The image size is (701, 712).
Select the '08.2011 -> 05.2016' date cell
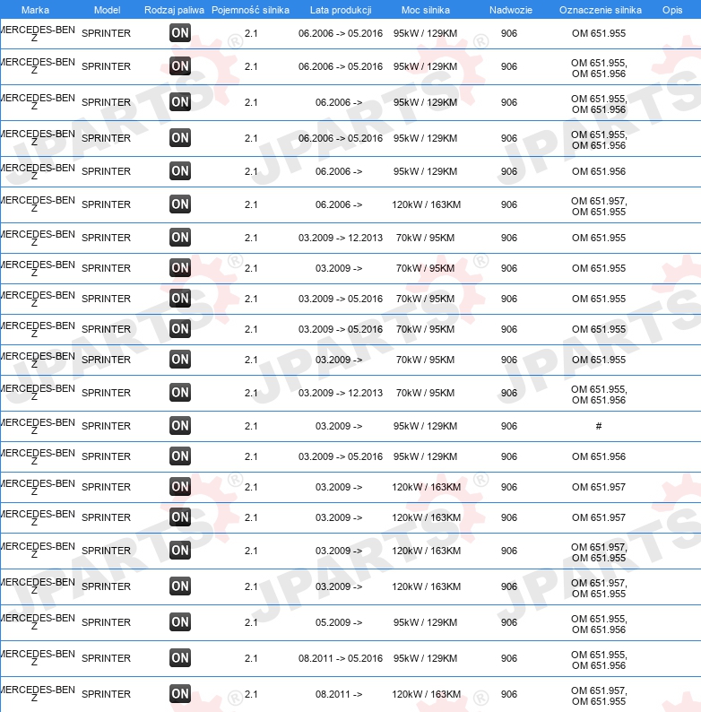coord(341,658)
